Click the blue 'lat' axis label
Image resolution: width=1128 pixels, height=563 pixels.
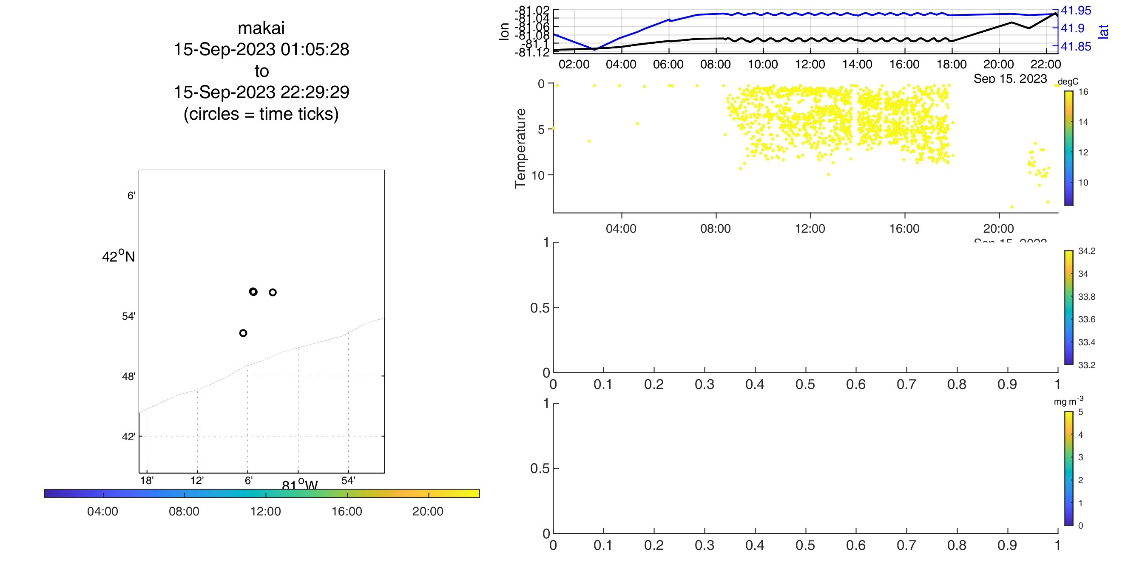tap(1103, 31)
